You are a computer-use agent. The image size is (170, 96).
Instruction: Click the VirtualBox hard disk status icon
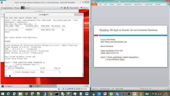pyautogui.click(x=59, y=89)
